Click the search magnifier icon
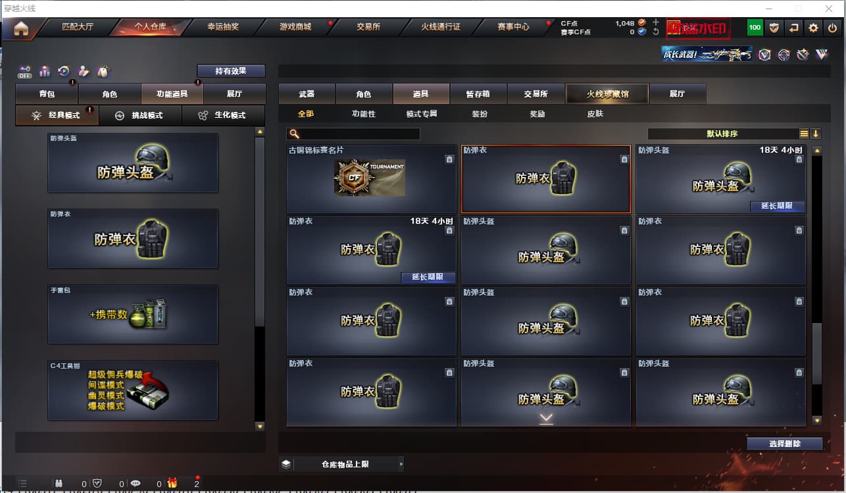Image resolution: width=846 pixels, height=493 pixels. [293, 134]
